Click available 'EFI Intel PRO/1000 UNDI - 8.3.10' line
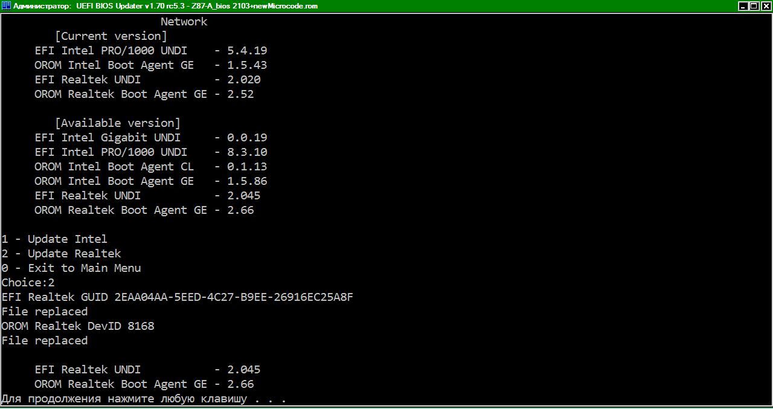Viewport: 773px width, 409px height. 150,152
